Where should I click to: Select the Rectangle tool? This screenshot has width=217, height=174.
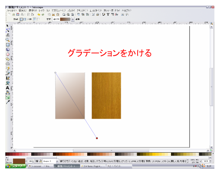pyautogui.click(x=8, y=45)
